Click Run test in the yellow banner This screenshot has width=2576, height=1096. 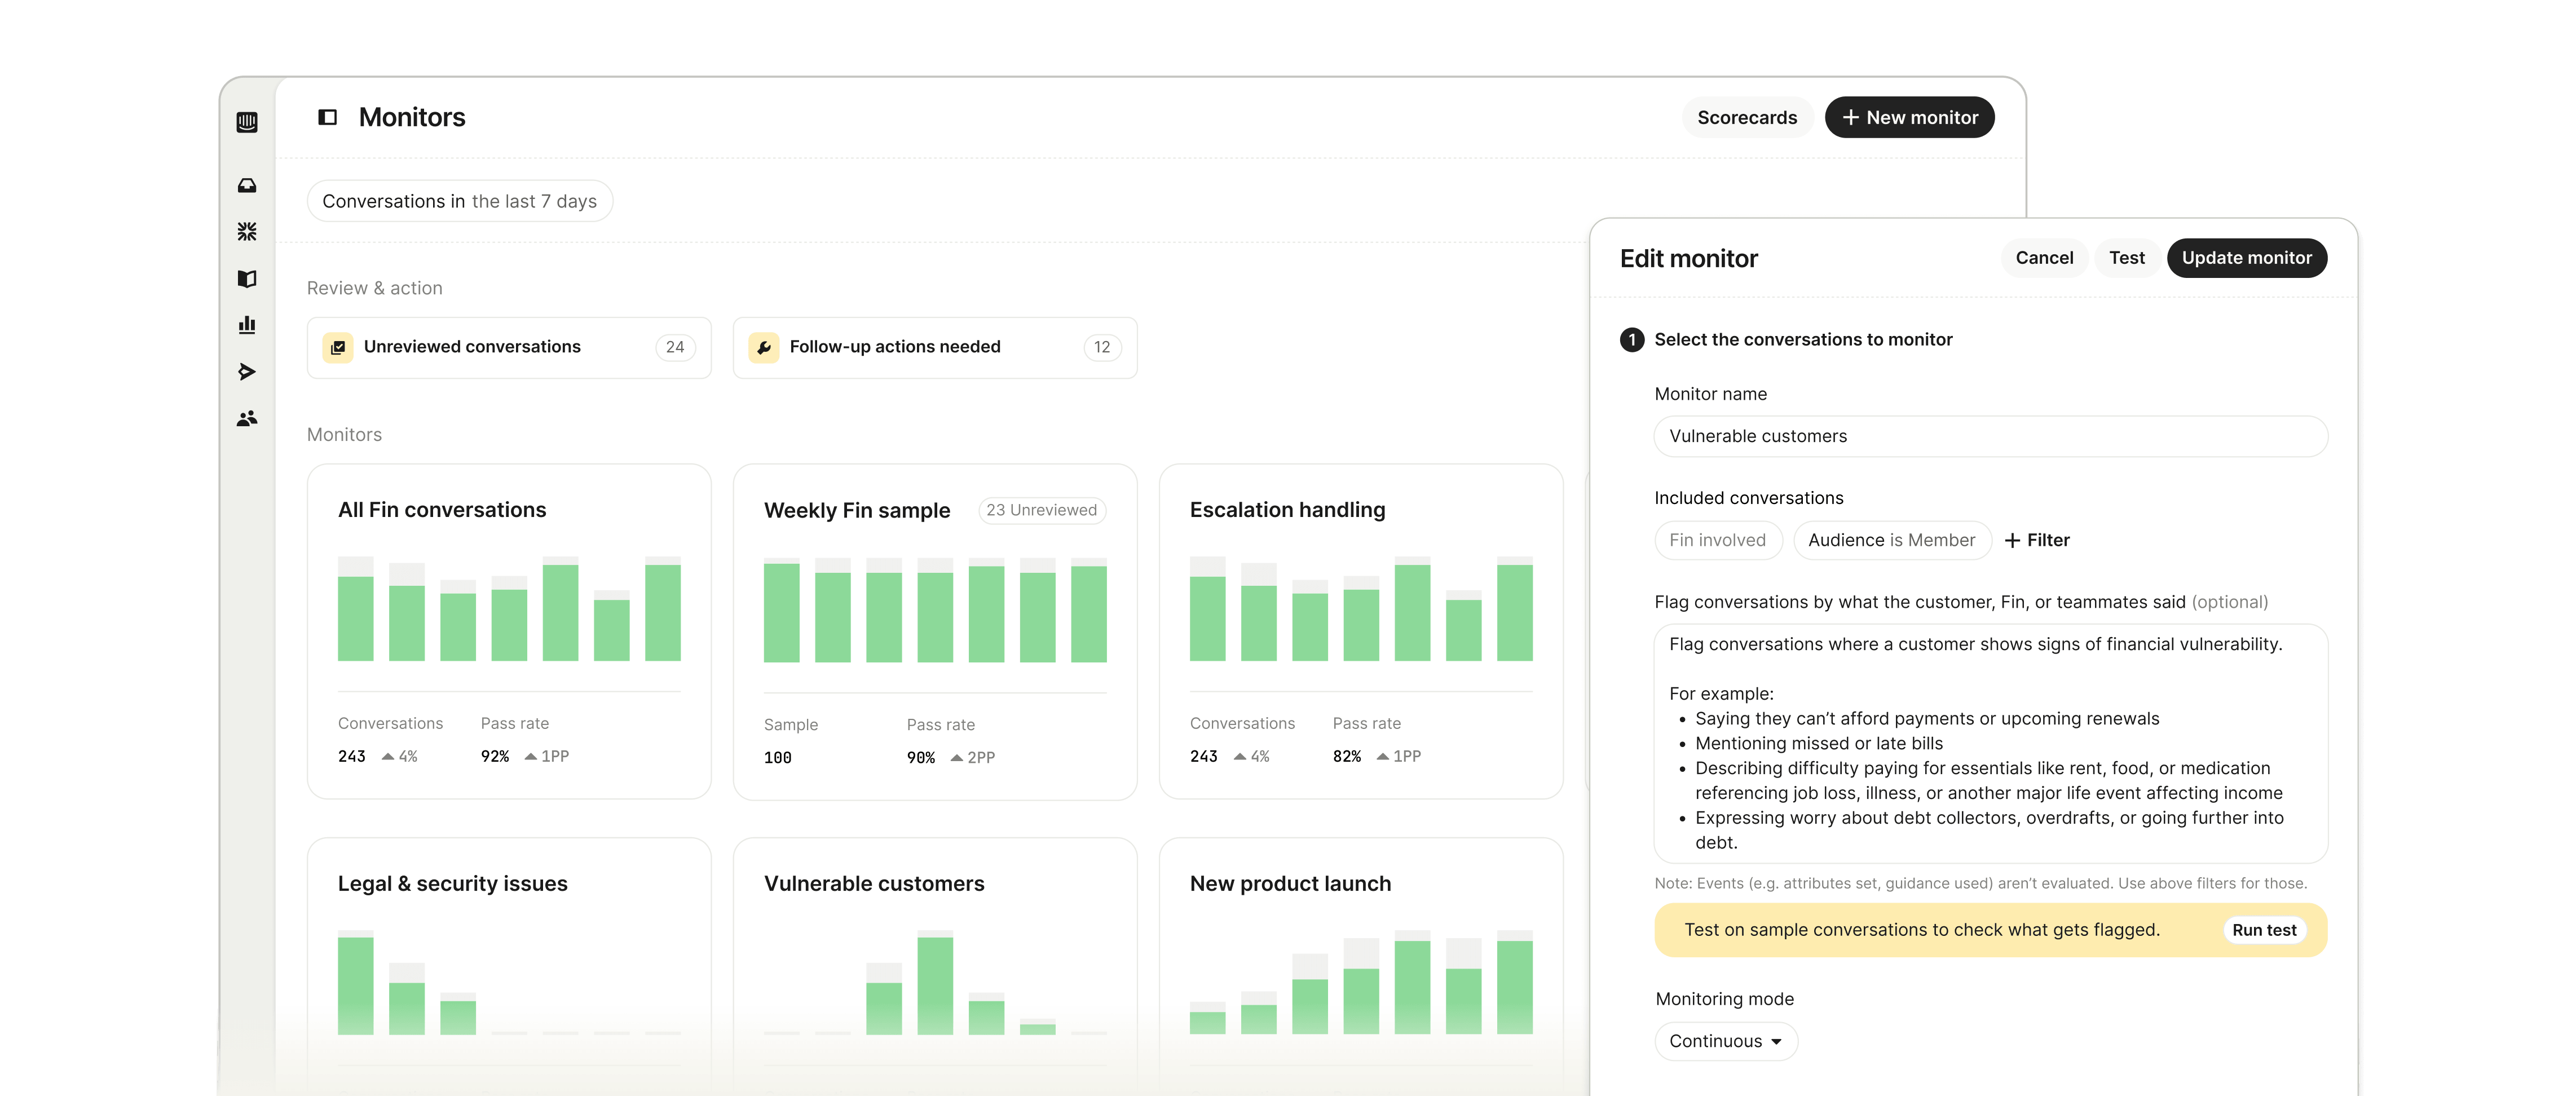click(x=2264, y=930)
